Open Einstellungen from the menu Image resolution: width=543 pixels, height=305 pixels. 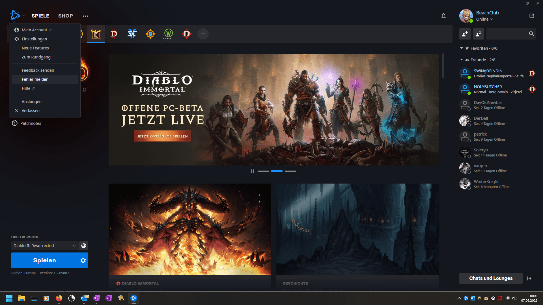45,39
